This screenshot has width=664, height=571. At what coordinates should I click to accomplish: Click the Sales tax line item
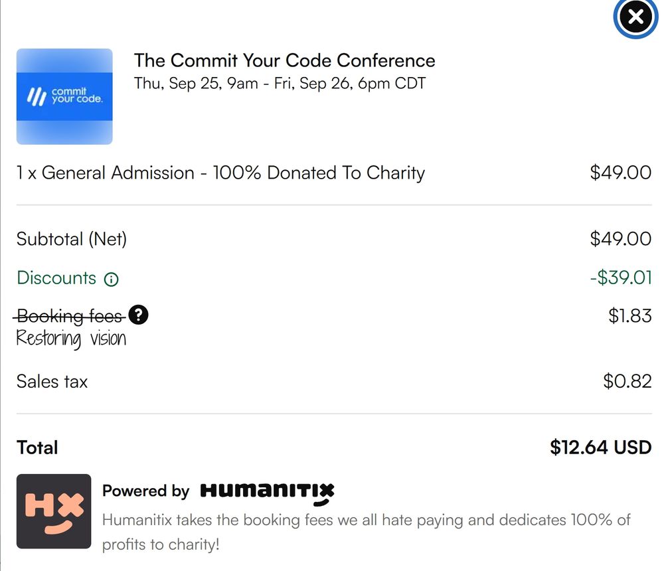(x=51, y=381)
